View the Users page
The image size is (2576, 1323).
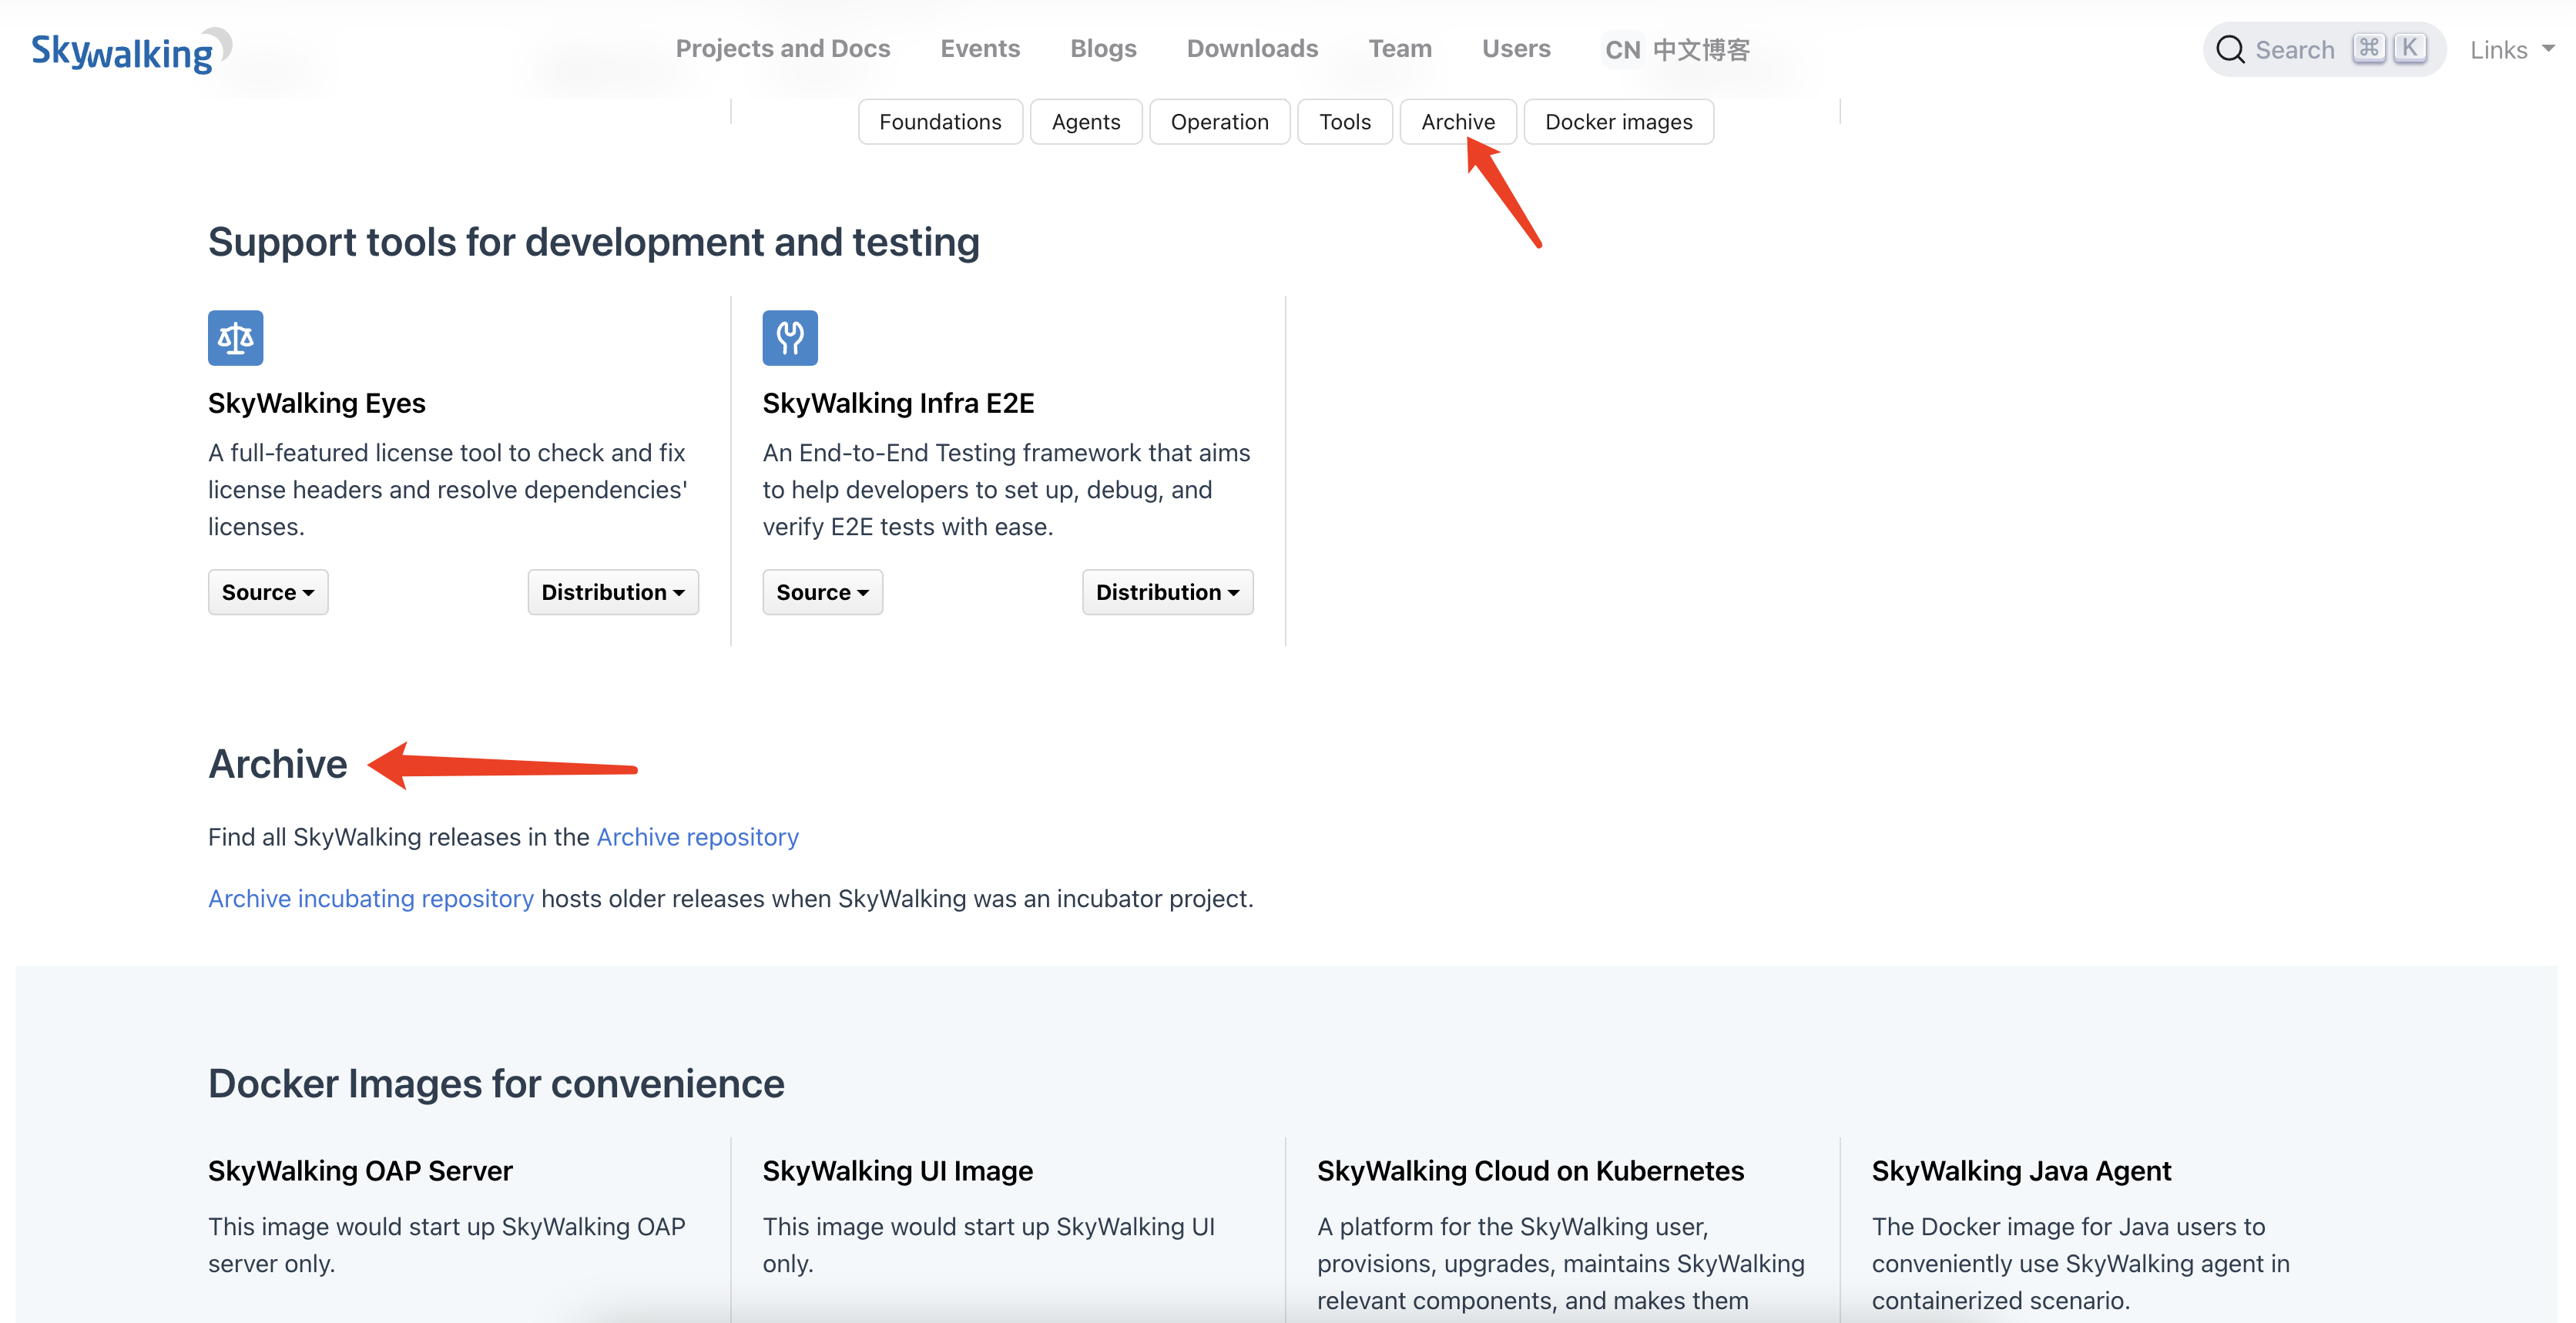[x=1516, y=49]
